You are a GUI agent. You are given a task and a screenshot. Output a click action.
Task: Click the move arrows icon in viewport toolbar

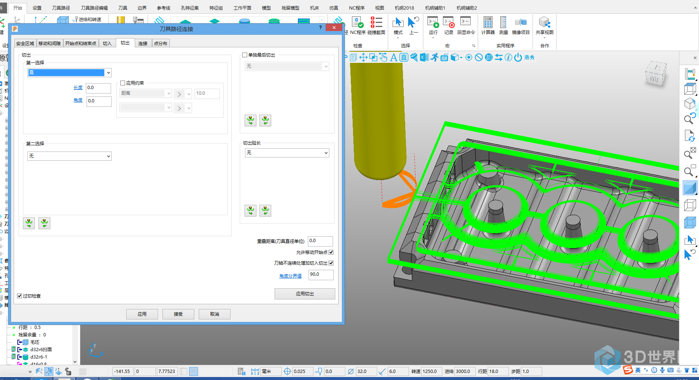[363, 57]
